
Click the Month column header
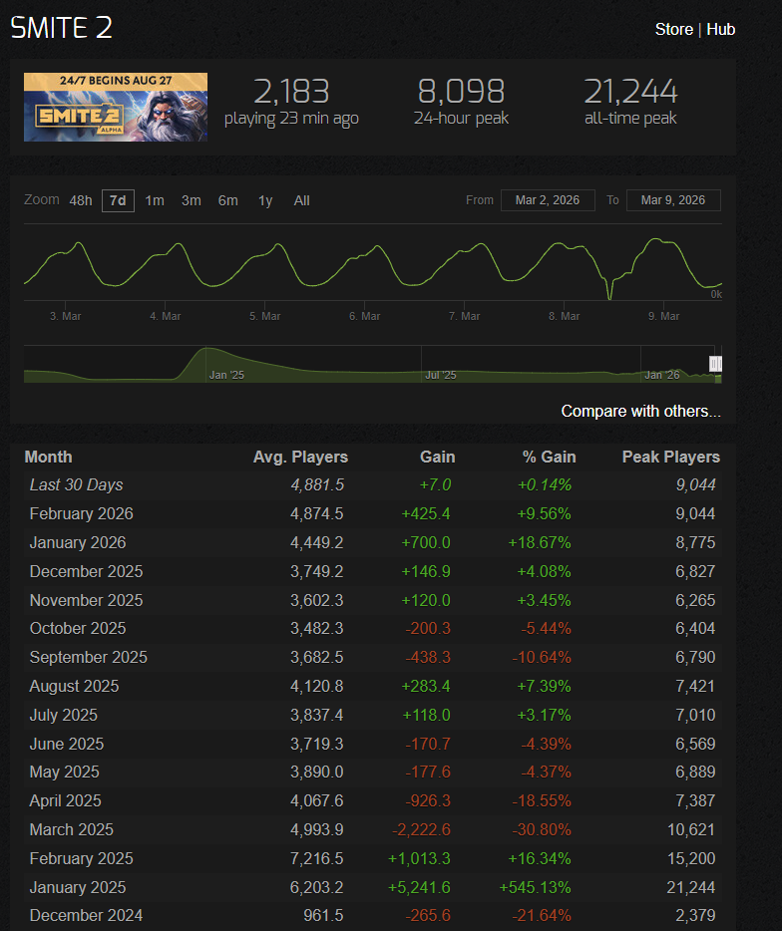[x=48, y=457]
